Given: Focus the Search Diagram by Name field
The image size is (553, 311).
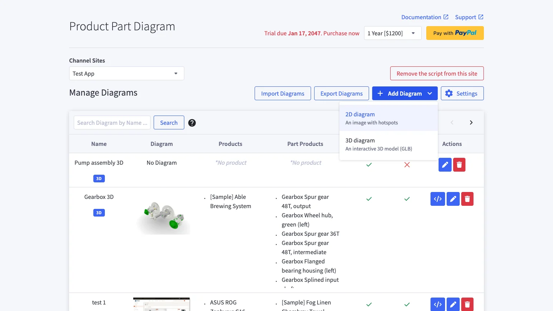Looking at the screenshot, I should [112, 122].
